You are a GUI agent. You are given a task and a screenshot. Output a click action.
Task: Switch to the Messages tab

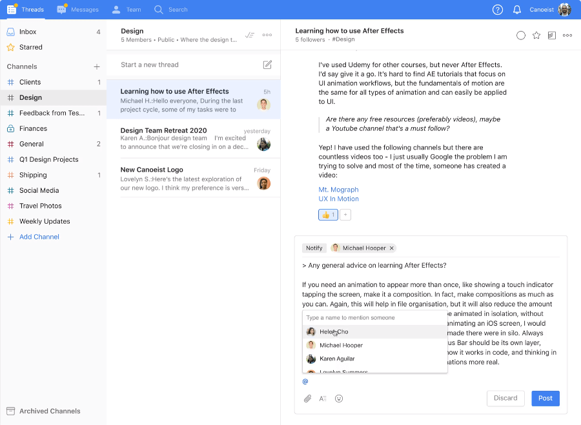77,10
